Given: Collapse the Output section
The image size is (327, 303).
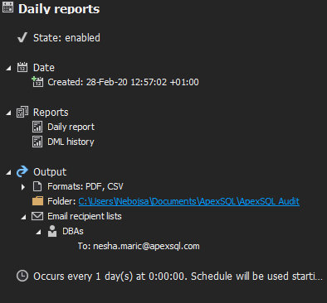Looking at the screenshot, I should [x=9, y=172].
